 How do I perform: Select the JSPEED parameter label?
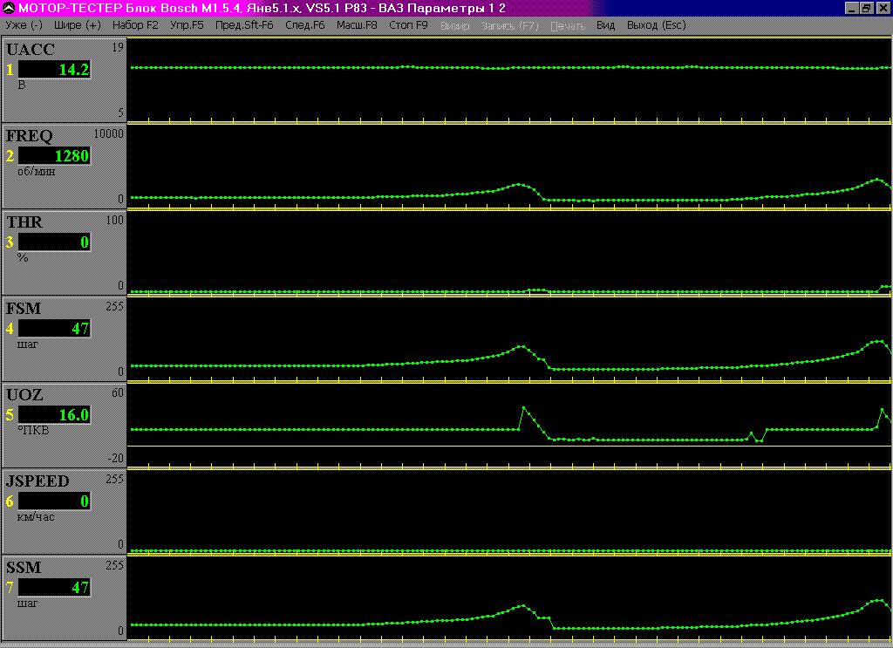(37, 481)
